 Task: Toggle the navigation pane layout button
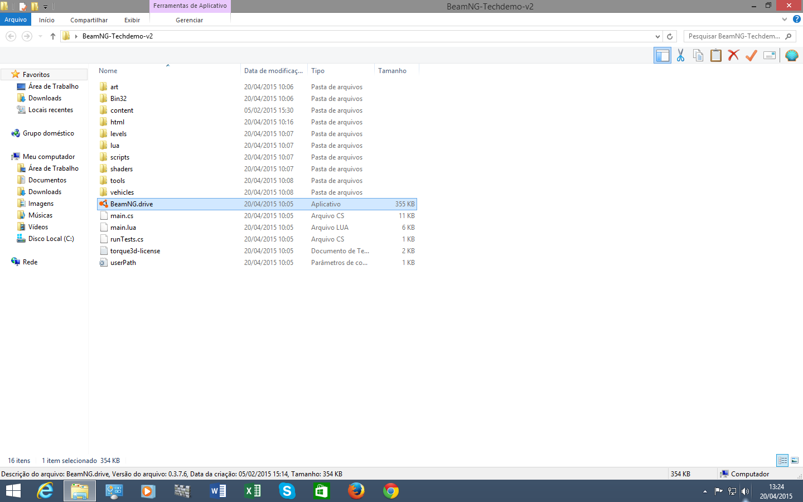coord(662,55)
